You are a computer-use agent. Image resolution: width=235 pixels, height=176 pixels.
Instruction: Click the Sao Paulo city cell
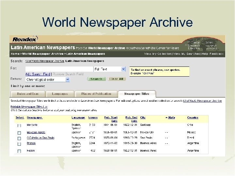tap(146, 138)
